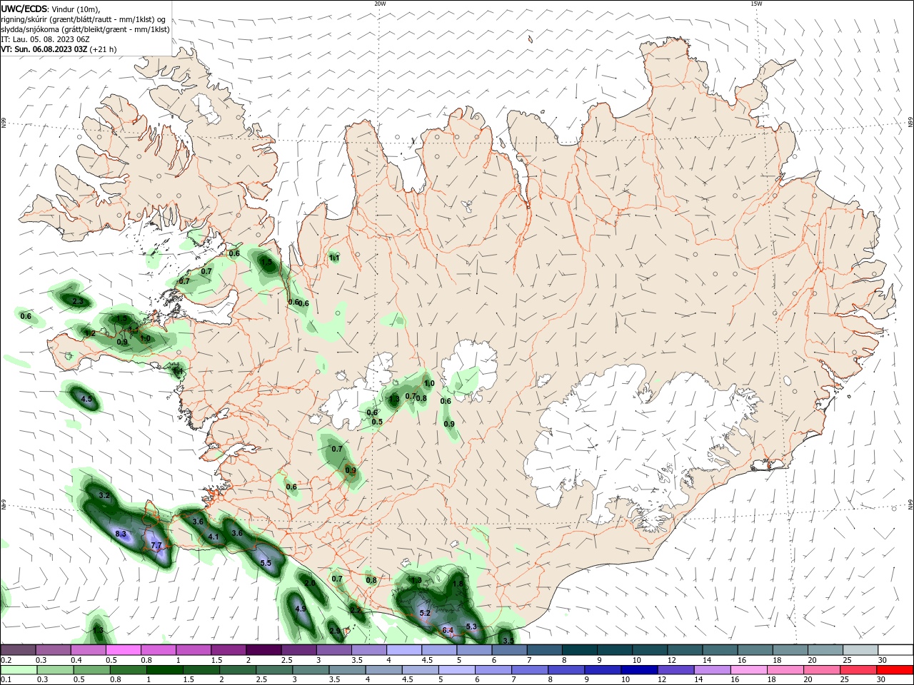Image resolution: width=914 pixels, height=685 pixels.
Task: Select the royal blue swatch labeled 9 in rain legend
Action: click(x=603, y=671)
